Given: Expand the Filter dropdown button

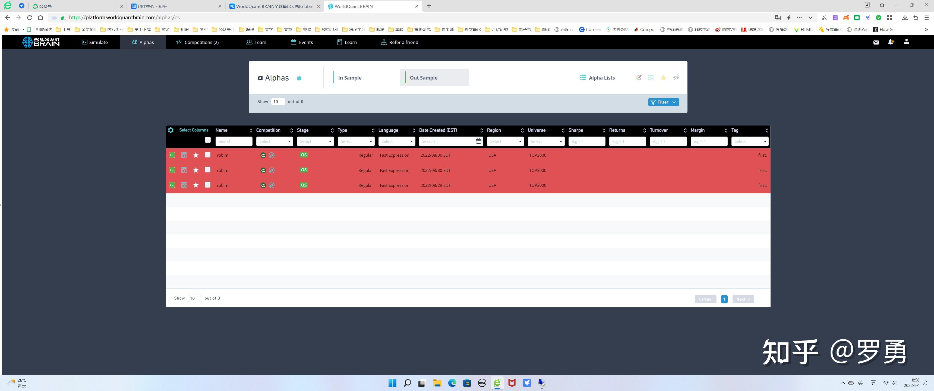Looking at the screenshot, I should click(x=663, y=102).
